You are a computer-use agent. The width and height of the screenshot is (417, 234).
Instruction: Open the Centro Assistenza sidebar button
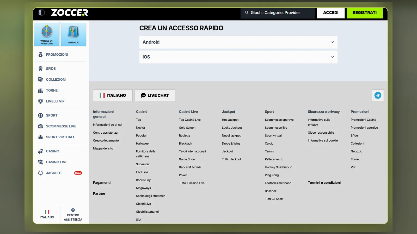pyautogui.click(x=73, y=214)
